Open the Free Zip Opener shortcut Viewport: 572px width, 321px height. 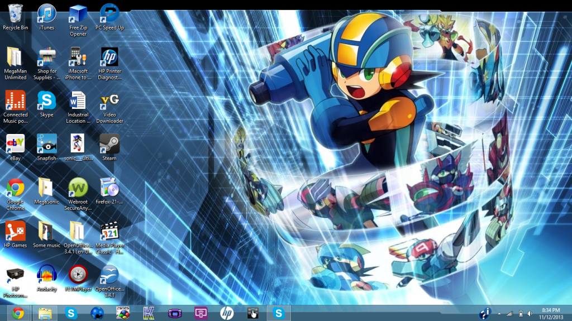click(x=78, y=20)
